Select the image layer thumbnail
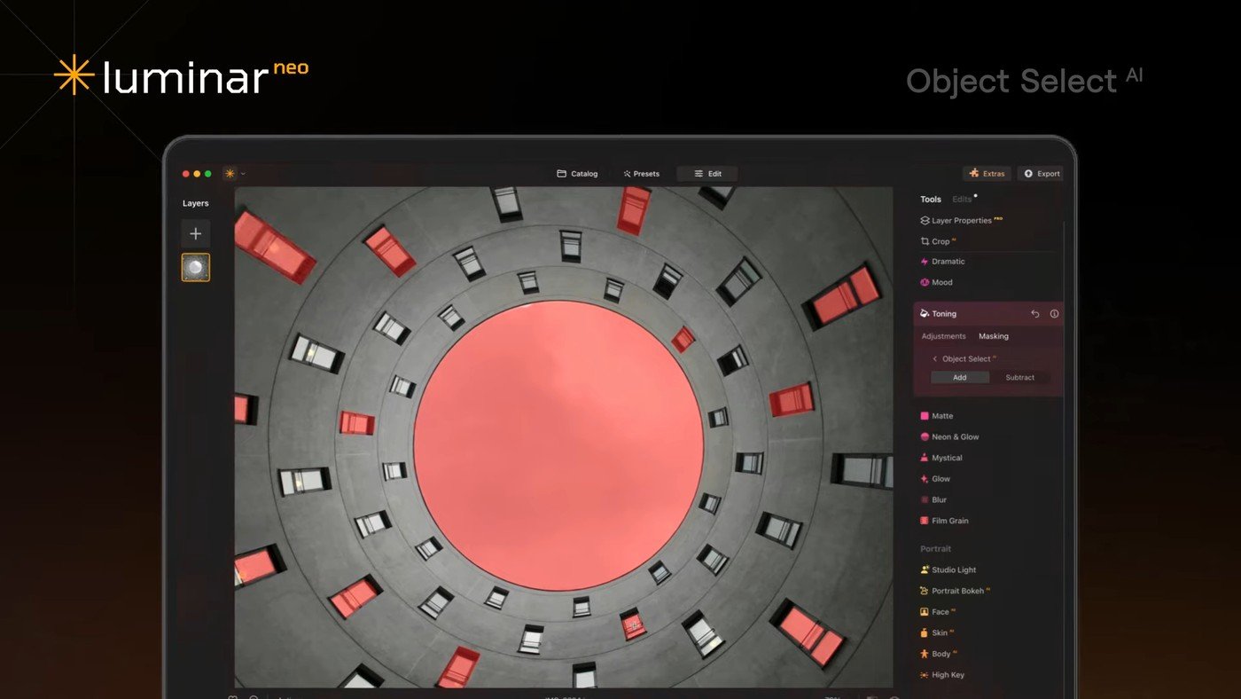The image size is (1241, 699). click(x=196, y=267)
